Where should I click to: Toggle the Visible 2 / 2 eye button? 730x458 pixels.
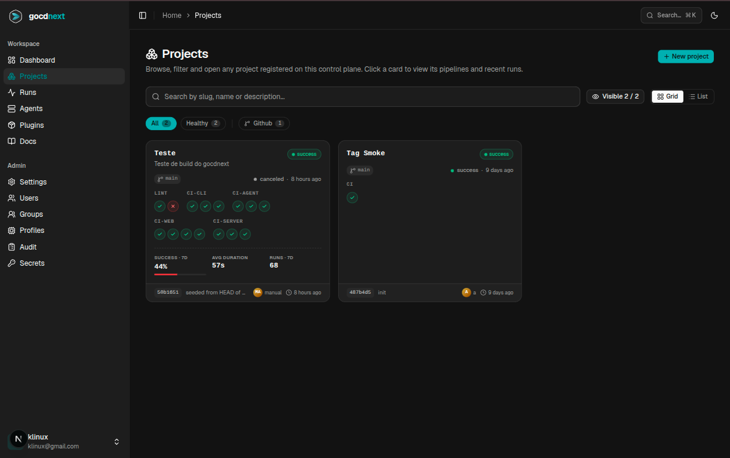pyautogui.click(x=615, y=97)
